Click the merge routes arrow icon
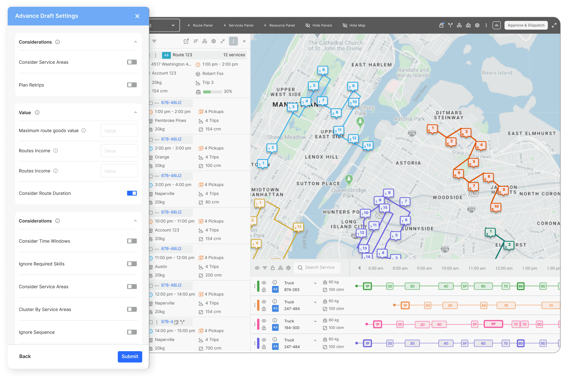The image size is (580, 380). 450,25
